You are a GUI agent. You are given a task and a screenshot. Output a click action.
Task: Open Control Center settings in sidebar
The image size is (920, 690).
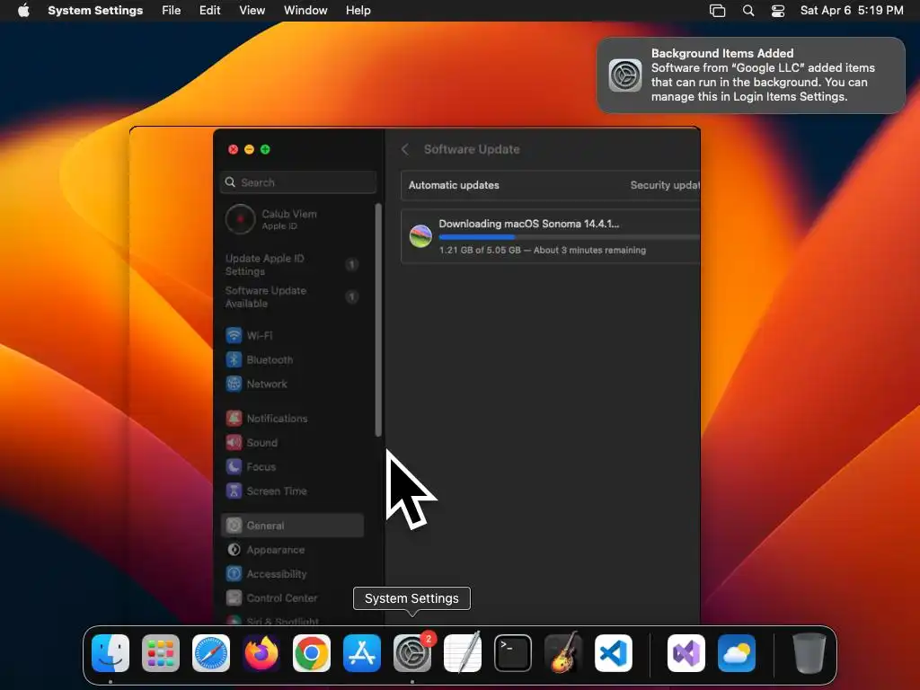[292, 597]
